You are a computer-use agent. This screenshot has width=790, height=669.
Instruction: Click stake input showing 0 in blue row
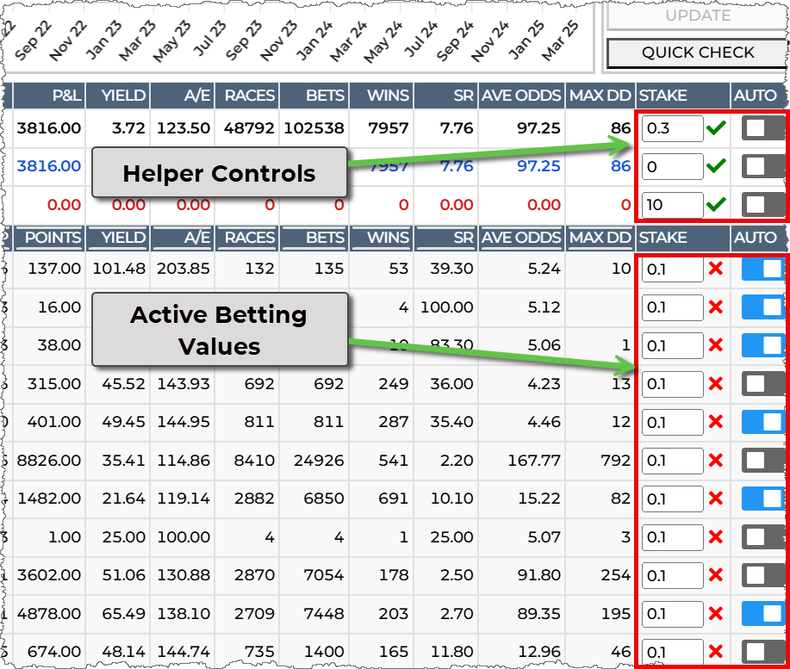click(673, 167)
